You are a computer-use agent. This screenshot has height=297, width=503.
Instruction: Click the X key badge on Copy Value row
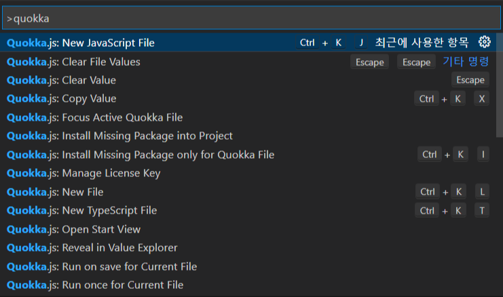coord(481,99)
